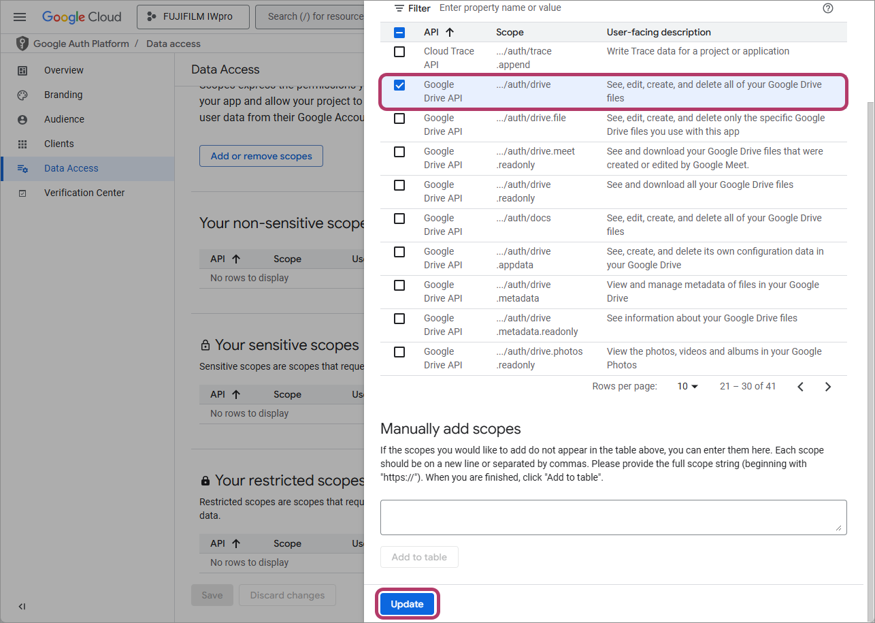Toggle the select-all header checkbox
The height and width of the screenshot is (623, 875).
pyautogui.click(x=399, y=32)
